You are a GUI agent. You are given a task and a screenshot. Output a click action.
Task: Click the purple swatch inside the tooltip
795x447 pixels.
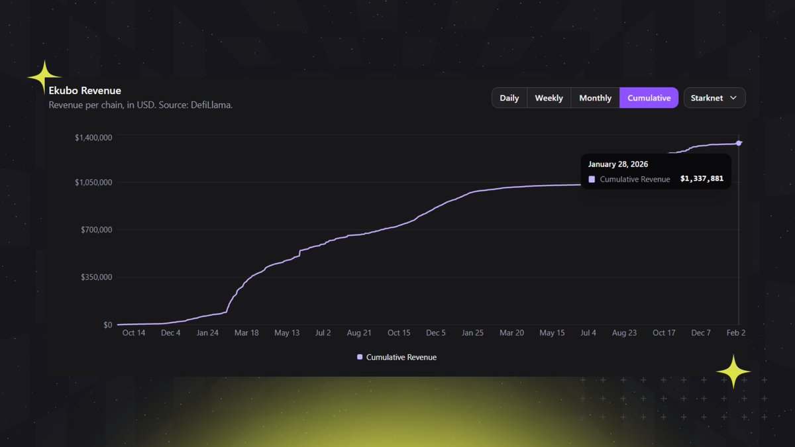click(x=592, y=179)
